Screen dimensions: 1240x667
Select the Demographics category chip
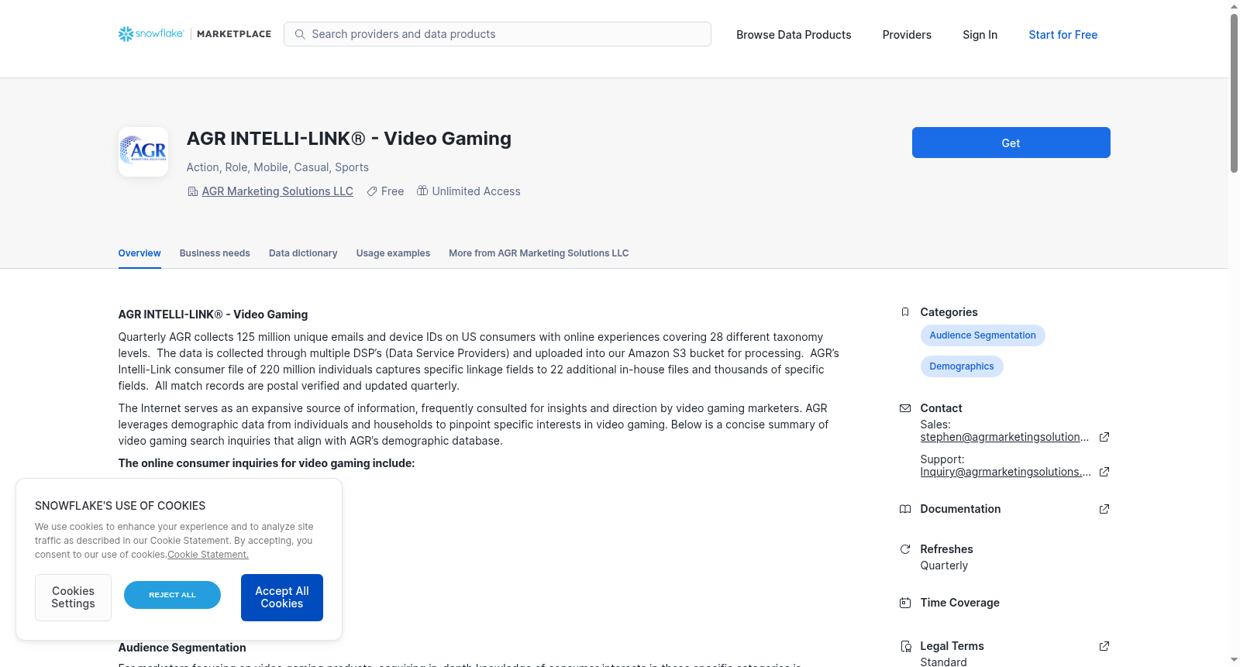pos(962,366)
